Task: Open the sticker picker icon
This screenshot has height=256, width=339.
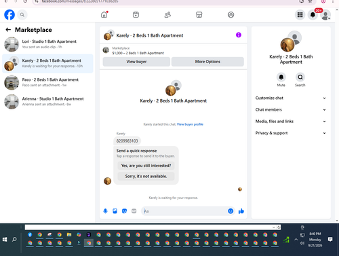Action: pos(124,211)
